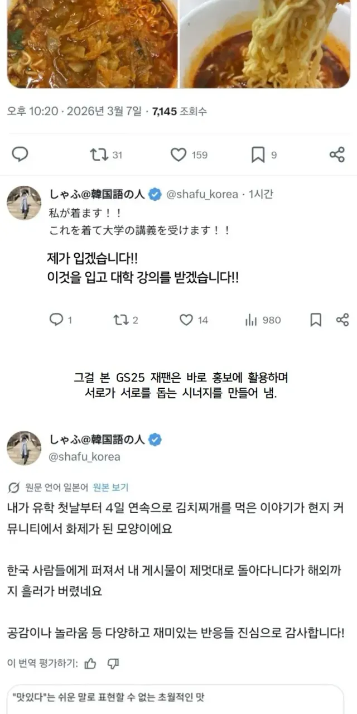Open profile avatar beside the Japanese reply

23,203
